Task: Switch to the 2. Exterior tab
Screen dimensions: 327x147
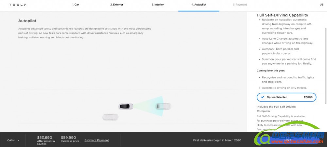Action: pos(116,5)
